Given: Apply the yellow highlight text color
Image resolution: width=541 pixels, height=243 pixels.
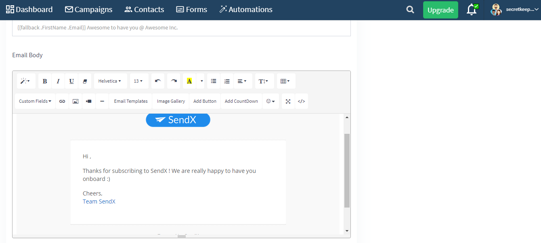Looking at the screenshot, I should pyautogui.click(x=189, y=81).
